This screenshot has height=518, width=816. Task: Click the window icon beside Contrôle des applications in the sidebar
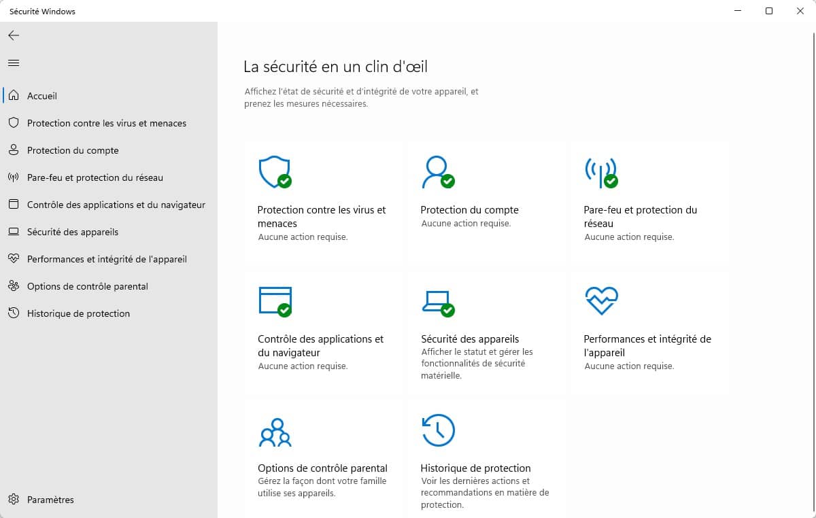14,205
